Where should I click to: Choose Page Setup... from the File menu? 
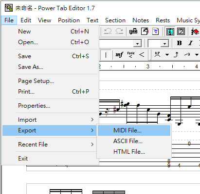coord(50,81)
